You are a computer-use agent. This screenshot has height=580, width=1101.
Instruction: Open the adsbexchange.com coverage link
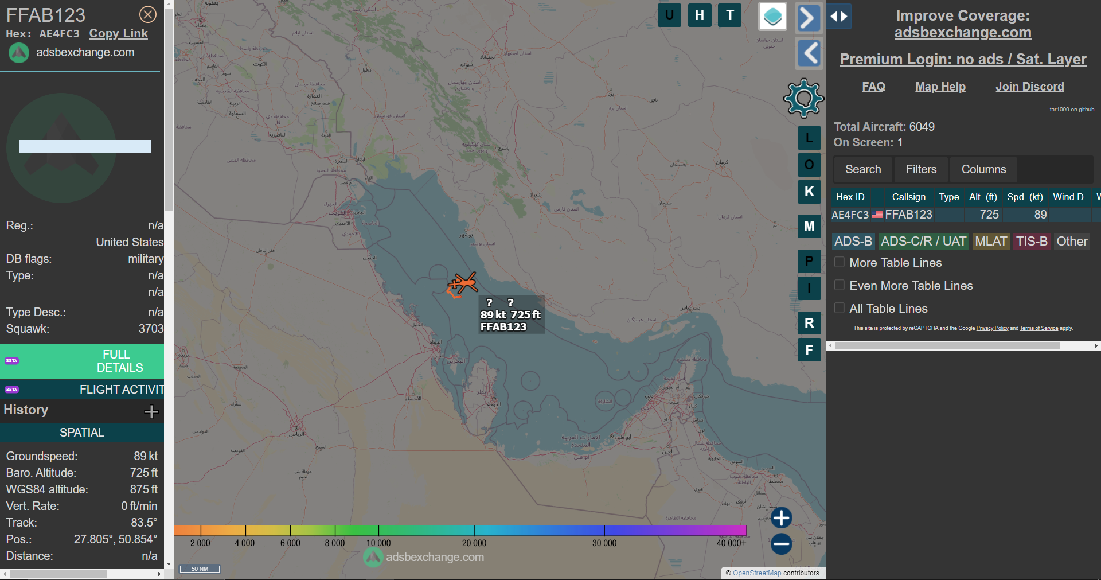coord(963,33)
